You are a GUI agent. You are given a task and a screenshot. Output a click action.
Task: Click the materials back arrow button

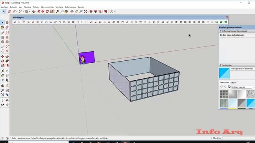tap(222, 87)
